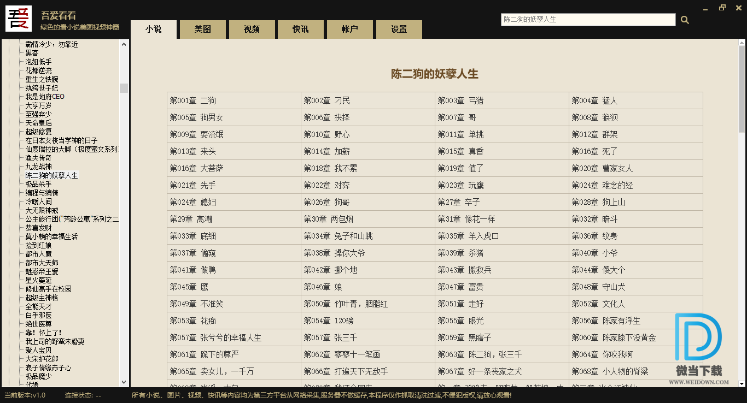Select 恭喜发财 in the novel list
747x403 pixels.
pyautogui.click(x=38, y=228)
